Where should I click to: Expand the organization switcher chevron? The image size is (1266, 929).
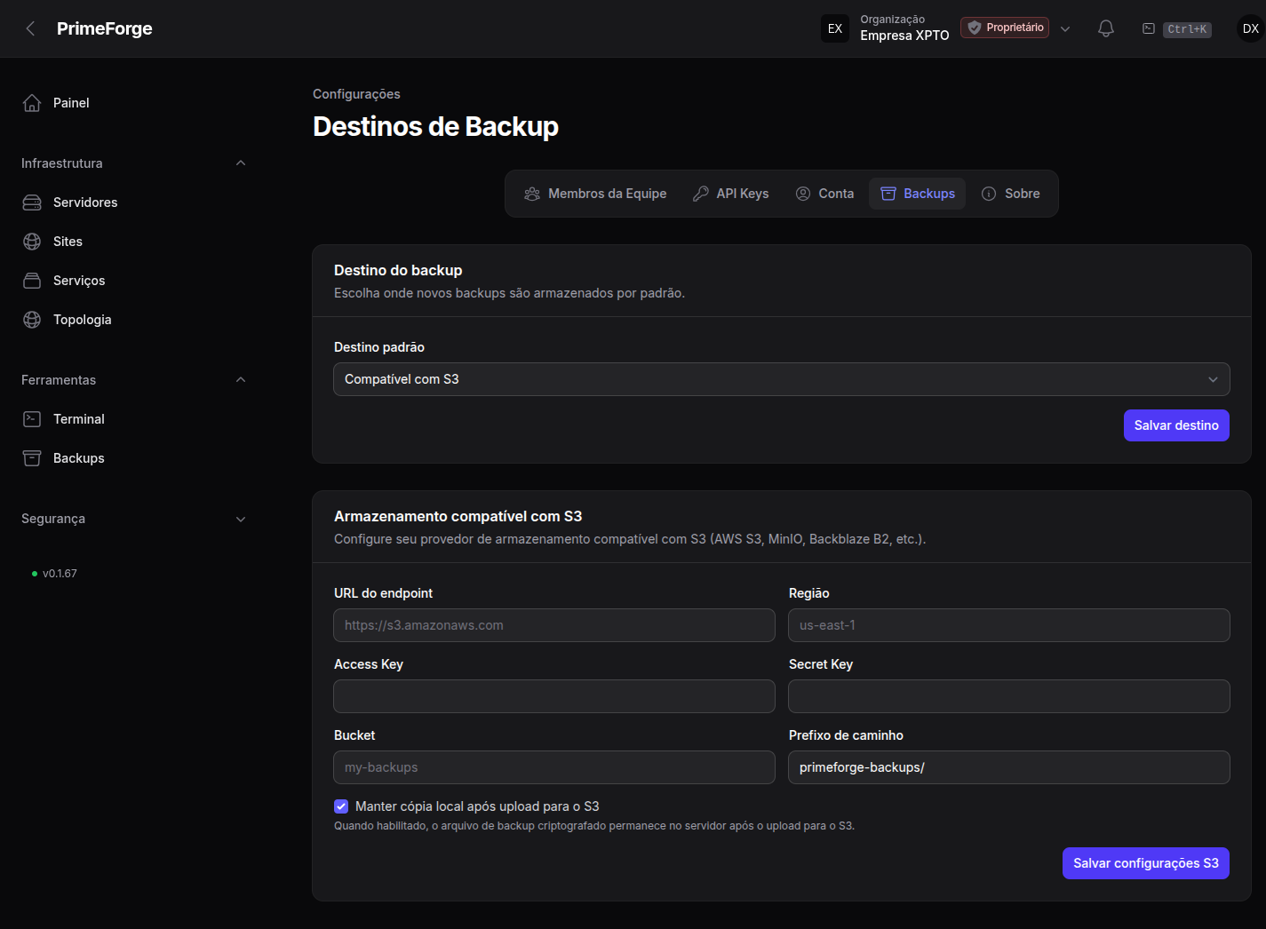(x=1065, y=28)
